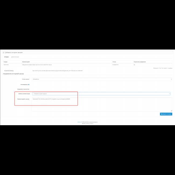Click the Создан column header
Image resolution: width=175 pixels, height=175 pixels.
(5, 62)
